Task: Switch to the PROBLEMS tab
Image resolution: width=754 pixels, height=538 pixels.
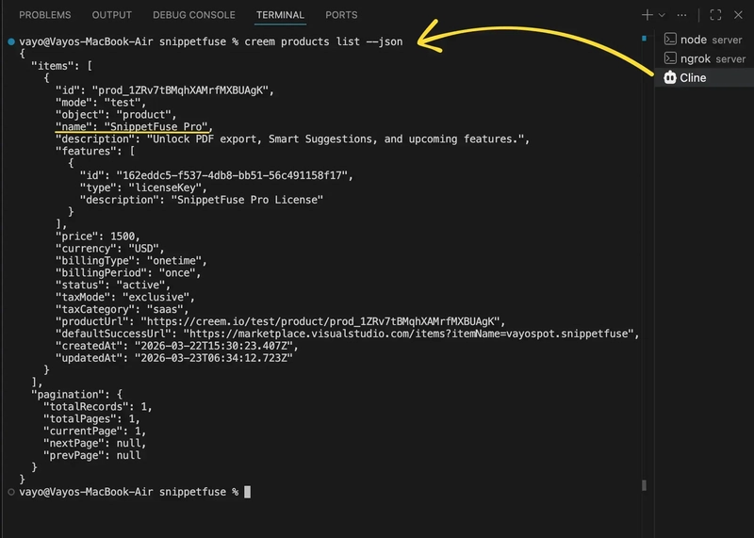Action: [x=44, y=15]
